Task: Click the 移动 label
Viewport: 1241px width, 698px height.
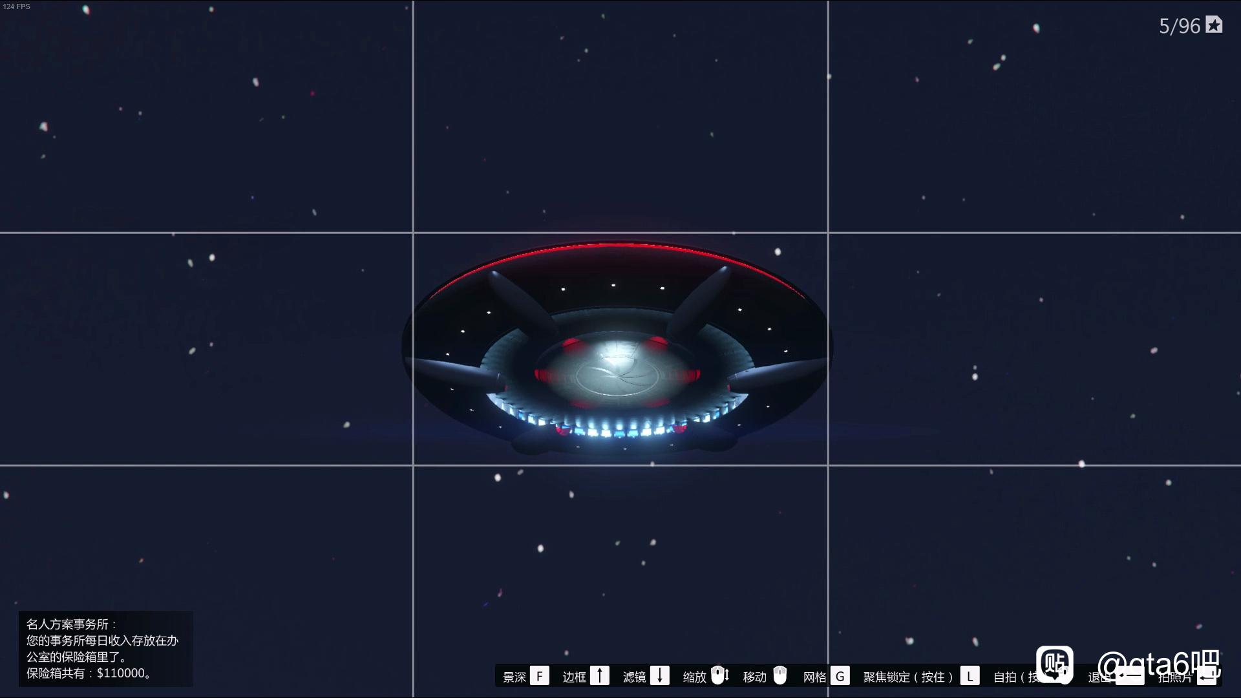Action: pos(754,677)
